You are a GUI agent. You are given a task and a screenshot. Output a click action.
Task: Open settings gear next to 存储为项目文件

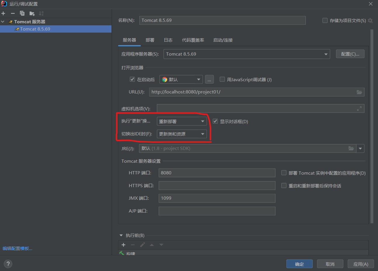pos(370,21)
